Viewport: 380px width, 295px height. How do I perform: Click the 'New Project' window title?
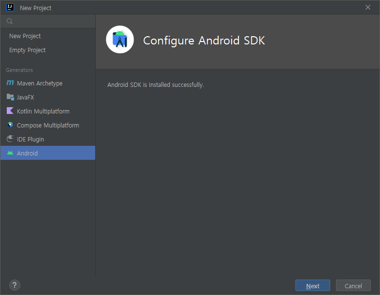35,8
